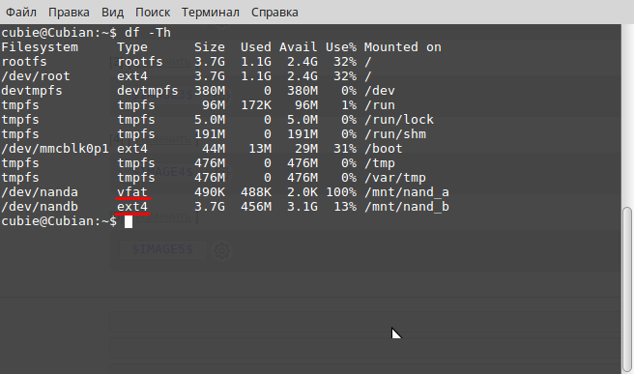Click '/dev' mount point of devtmpfs
This screenshot has width=634, height=374.
pos(380,91)
